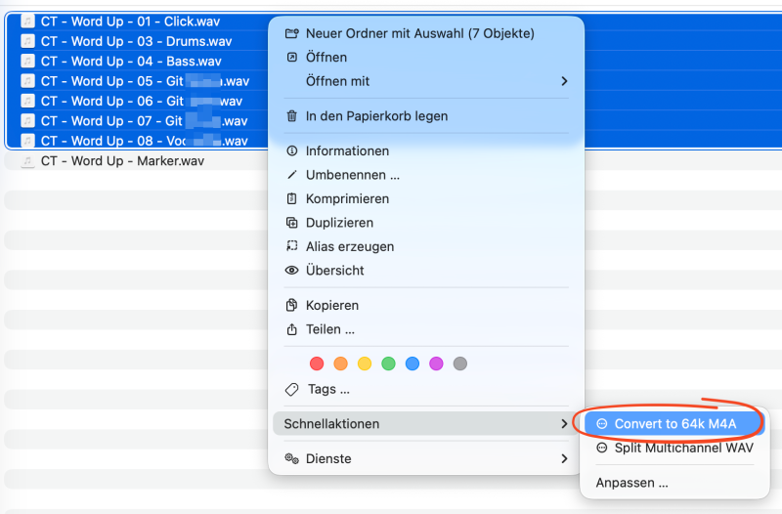Screen dimensions: 782x514
Task: Click the gears icon next to Dienste
Action: 291,459
